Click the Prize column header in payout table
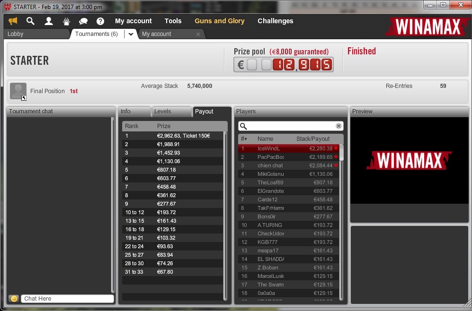This screenshot has height=311, width=472. coord(164,126)
